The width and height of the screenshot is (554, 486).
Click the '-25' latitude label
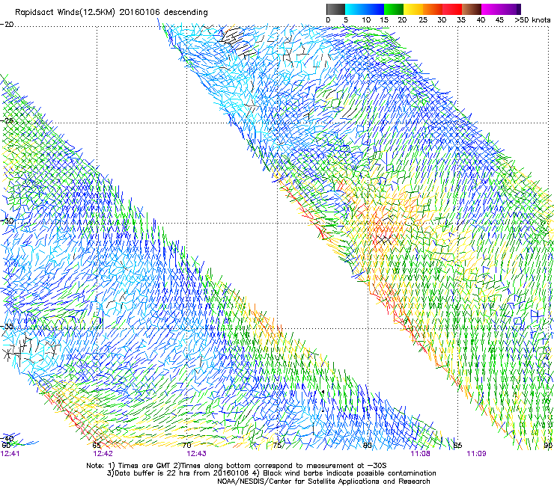tap(7, 120)
